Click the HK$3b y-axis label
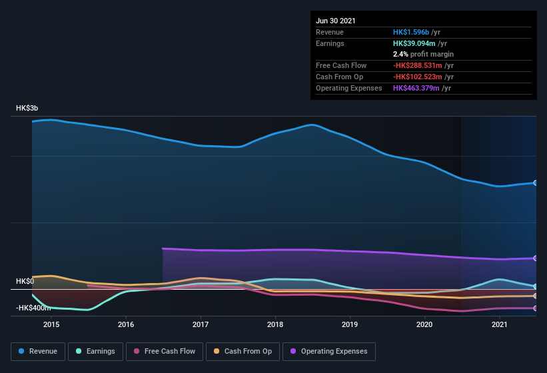 [27, 108]
